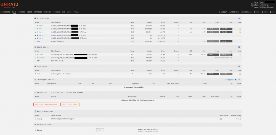Open the web Terminal
Screen dimensions: 276x135
coord(234,12)
